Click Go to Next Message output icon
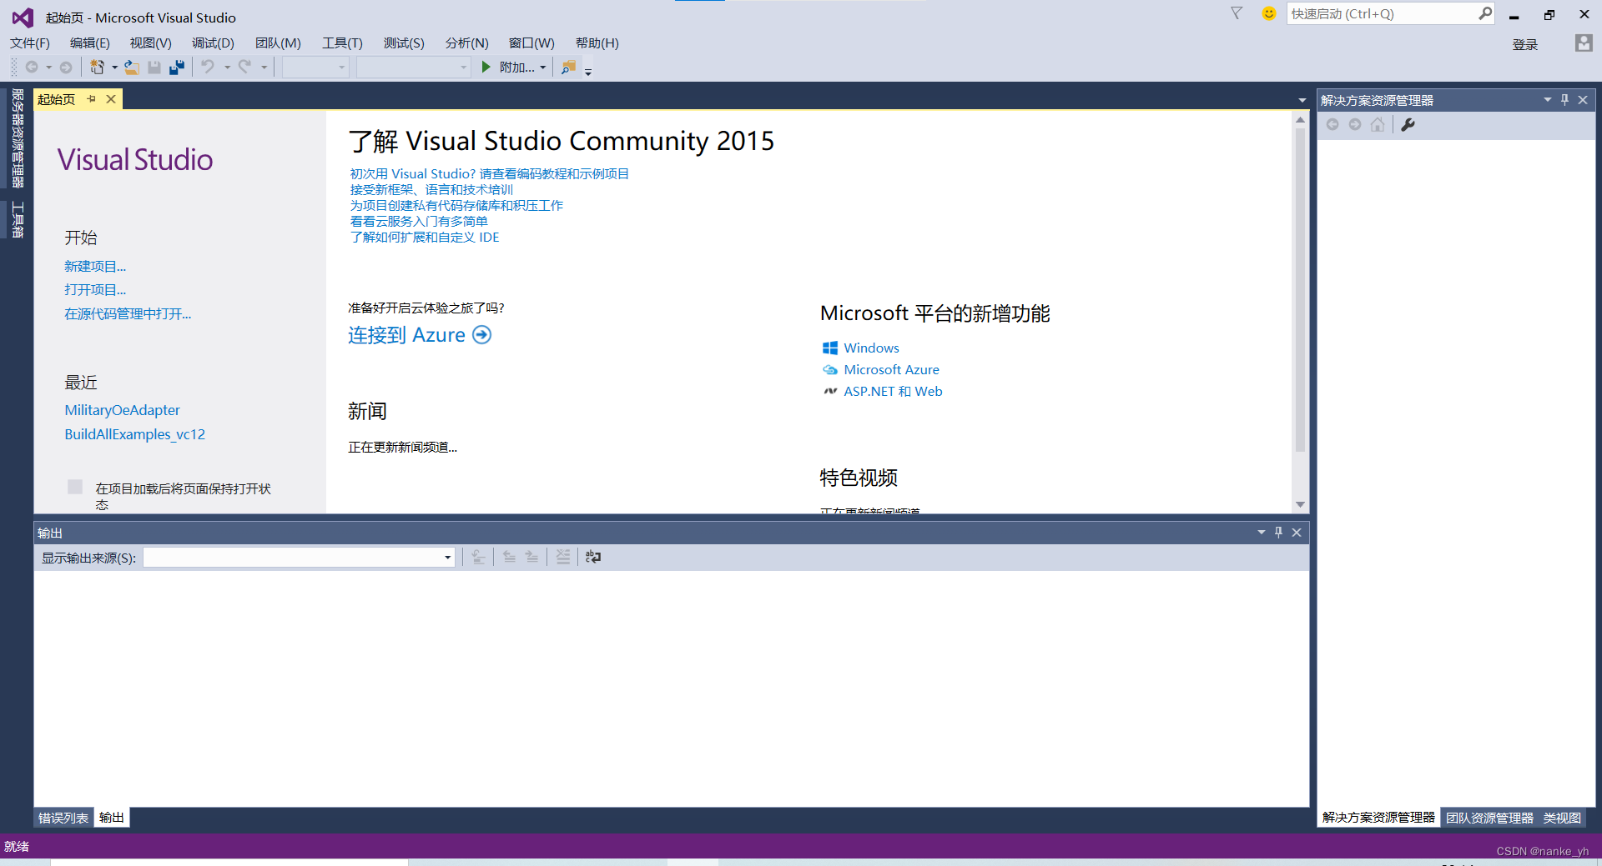This screenshot has width=1602, height=866. click(531, 557)
